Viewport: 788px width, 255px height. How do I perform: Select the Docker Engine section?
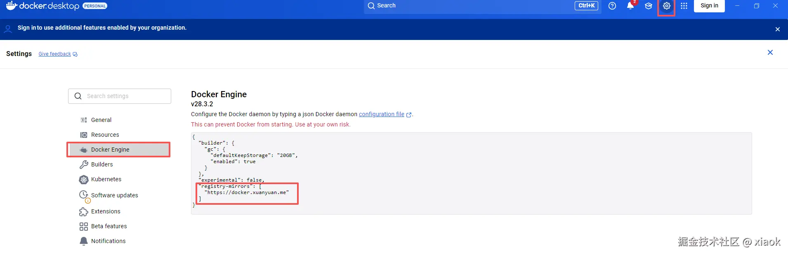coord(119,150)
